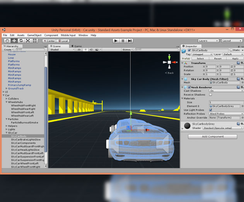Open Mesh Renderer component help icon
Screen dimensions: 244x202
(x=238, y=87)
